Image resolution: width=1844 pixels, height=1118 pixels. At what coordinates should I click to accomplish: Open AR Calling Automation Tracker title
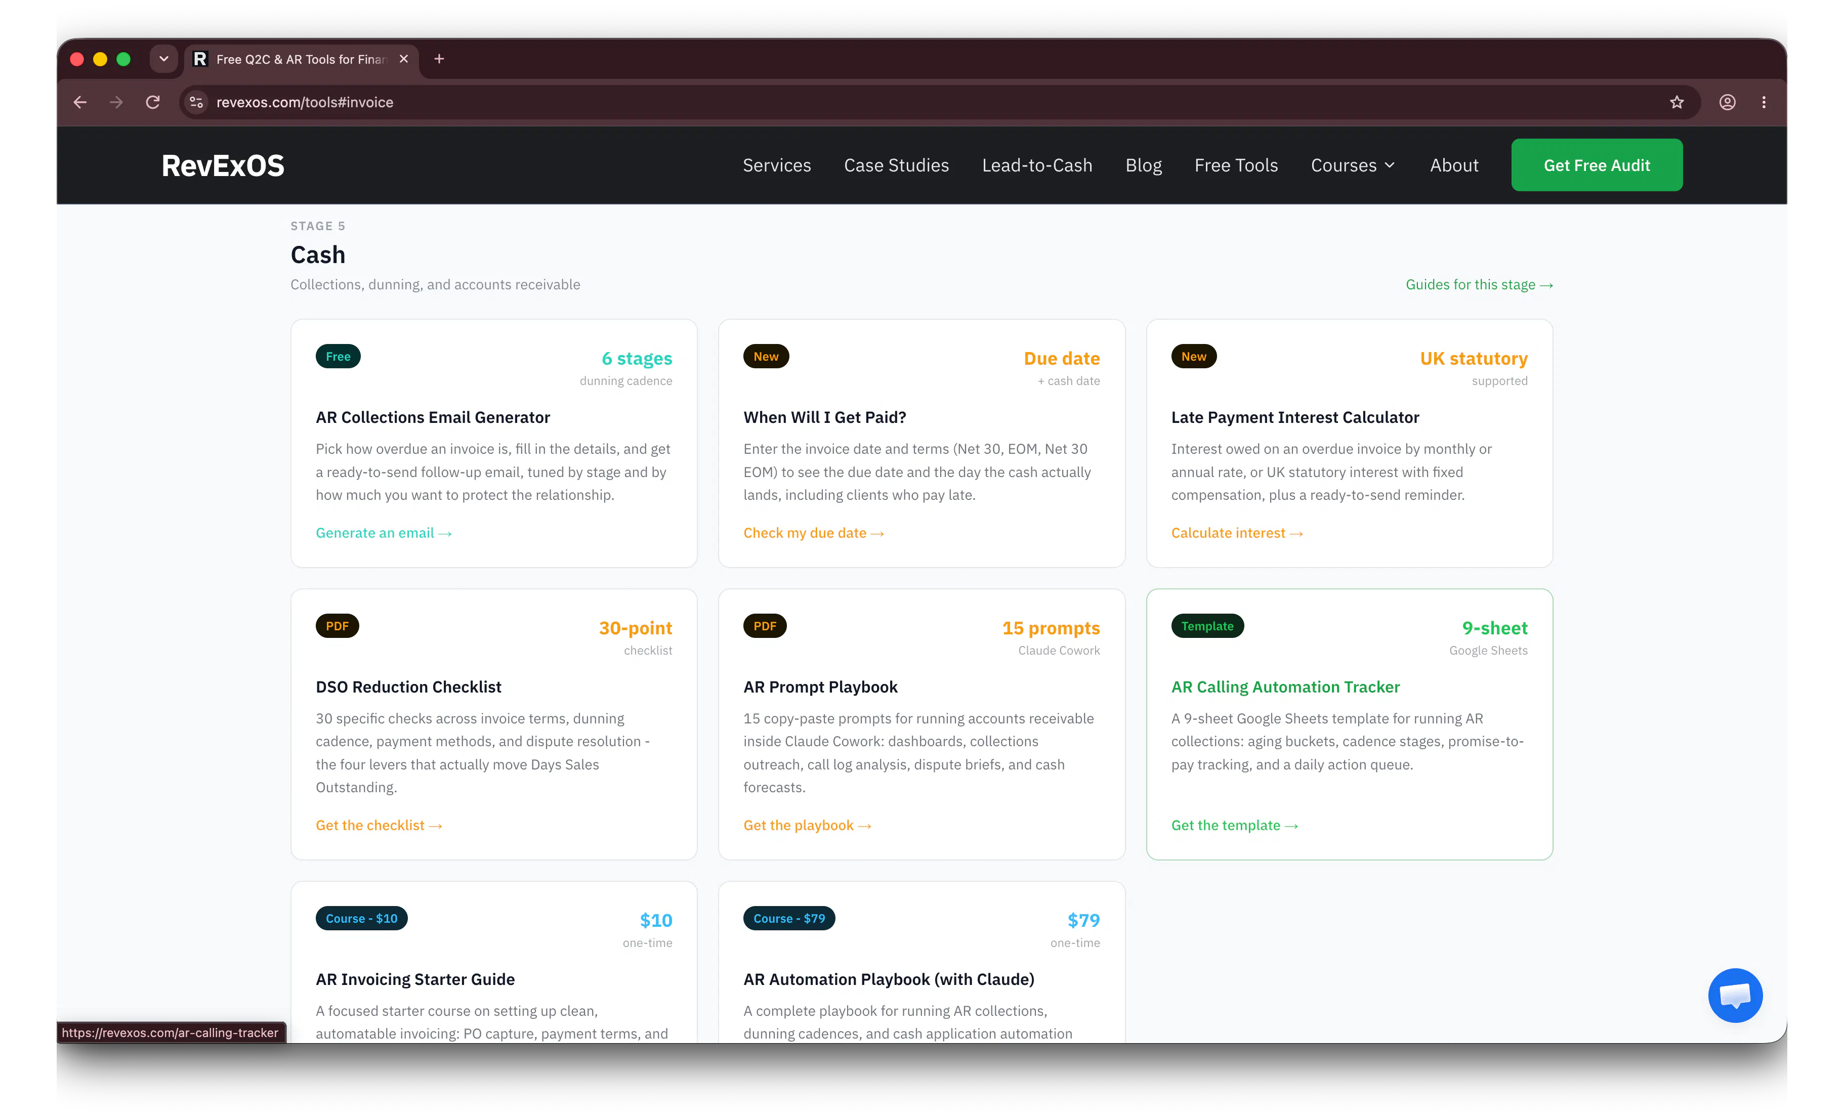(1285, 687)
